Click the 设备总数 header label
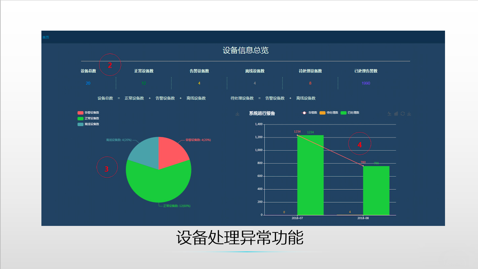Screen dimensions: 478x269 tap(88, 71)
